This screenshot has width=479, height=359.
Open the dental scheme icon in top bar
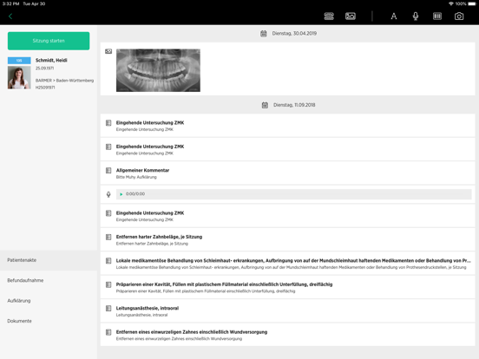click(x=329, y=16)
